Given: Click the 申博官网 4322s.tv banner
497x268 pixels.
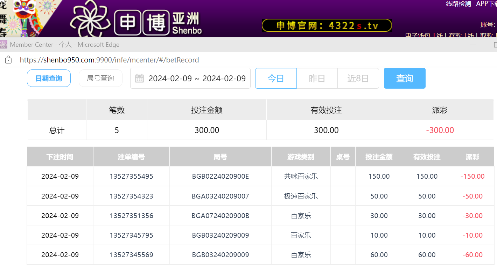Looking at the screenshot, I should point(326,25).
